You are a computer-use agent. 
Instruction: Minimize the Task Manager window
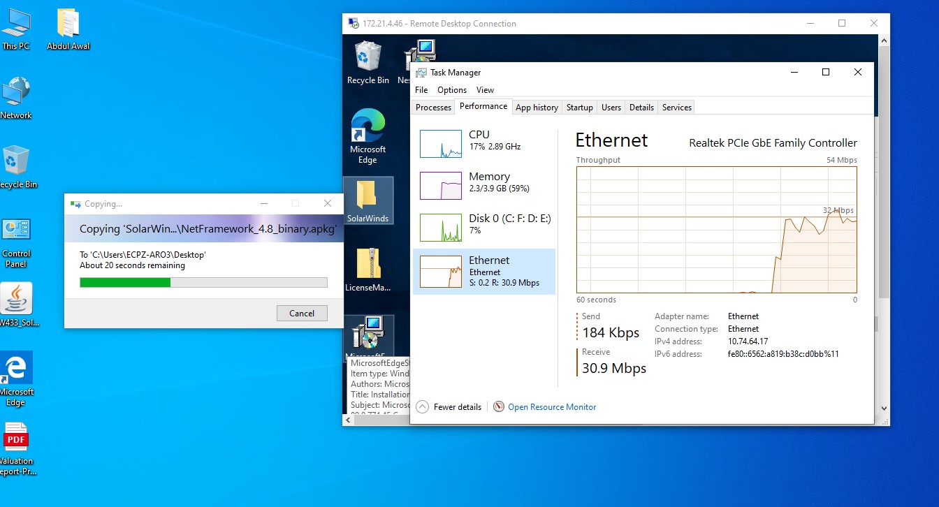(x=794, y=72)
